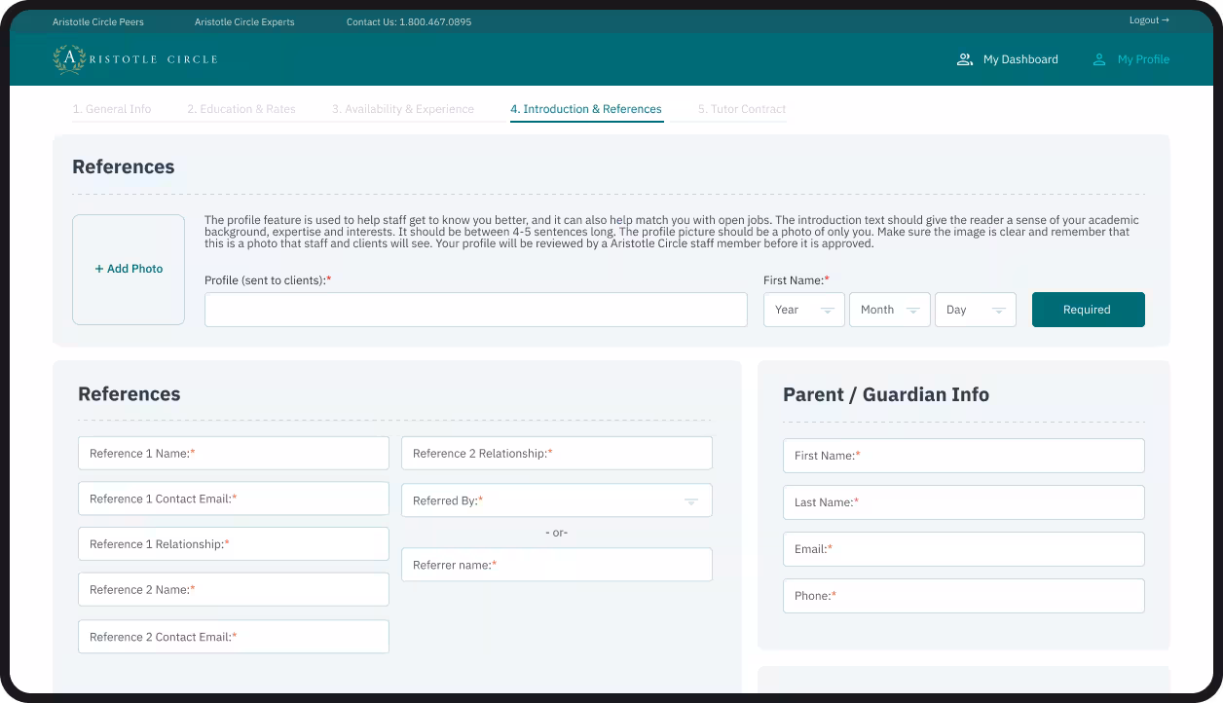Image resolution: width=1223 pixels, height=703 pixels.
Task: Click the Reference 1 Contact Email field
Action: (x=234, y=499)
